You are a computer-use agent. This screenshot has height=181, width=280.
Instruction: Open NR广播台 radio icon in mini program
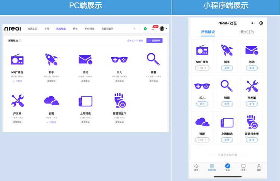coord(202,50)
